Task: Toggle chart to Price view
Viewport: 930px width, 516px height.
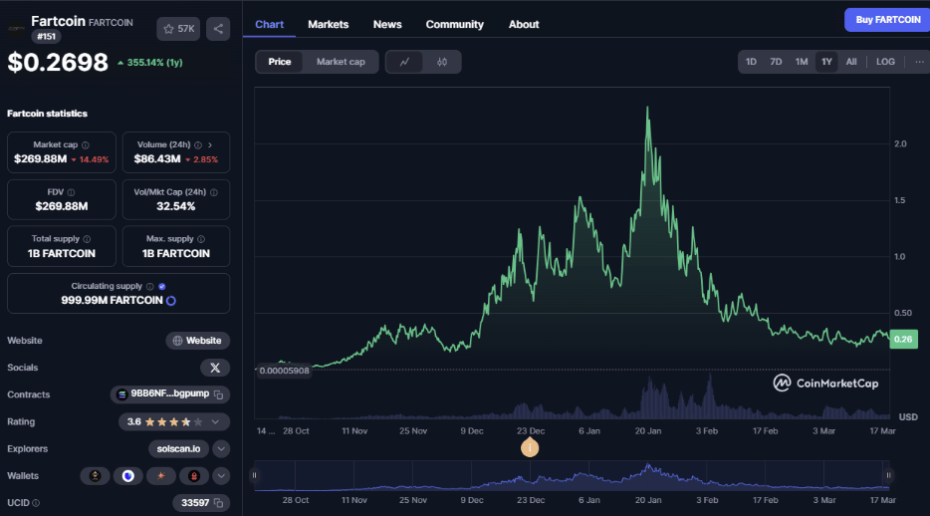Action: [x=280, y=62]
